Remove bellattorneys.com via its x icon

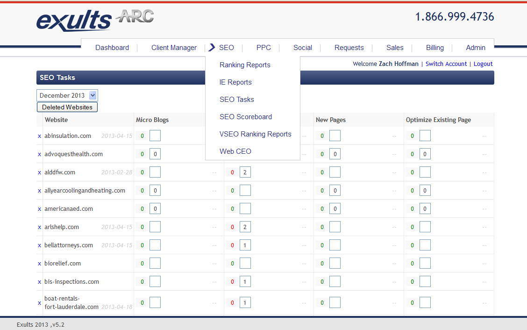[x=39, y=245]
